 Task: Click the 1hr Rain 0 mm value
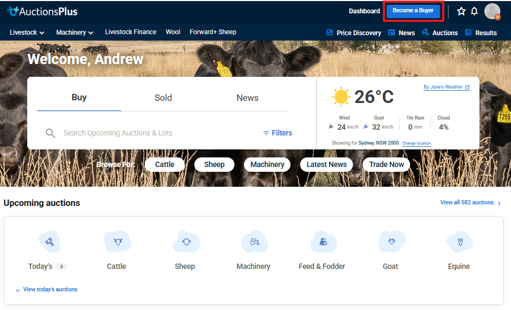(415, 127)
